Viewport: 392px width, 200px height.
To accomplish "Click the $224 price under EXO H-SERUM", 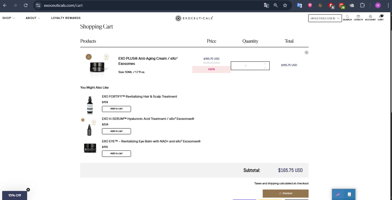I will [x=105, y=124].
